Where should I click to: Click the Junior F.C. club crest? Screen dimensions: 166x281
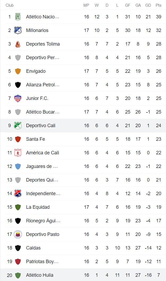click(x=18, y=98)
